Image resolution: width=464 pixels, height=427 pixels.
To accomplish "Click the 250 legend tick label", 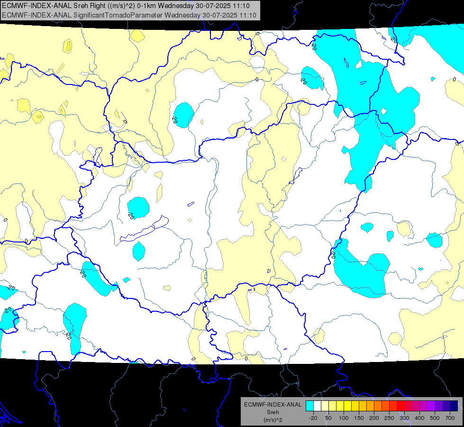I will click(389, 418).
